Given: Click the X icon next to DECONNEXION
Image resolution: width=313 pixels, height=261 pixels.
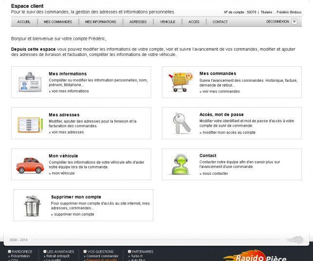Looking at the screenshot, I should (294, 21).
